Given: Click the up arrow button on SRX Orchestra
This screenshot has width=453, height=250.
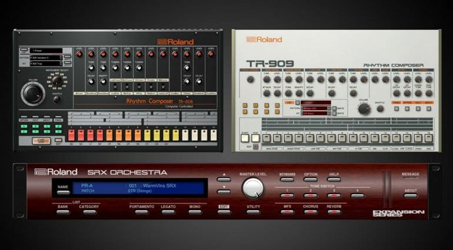Looking at the screenshot, I should coord(224,179).
